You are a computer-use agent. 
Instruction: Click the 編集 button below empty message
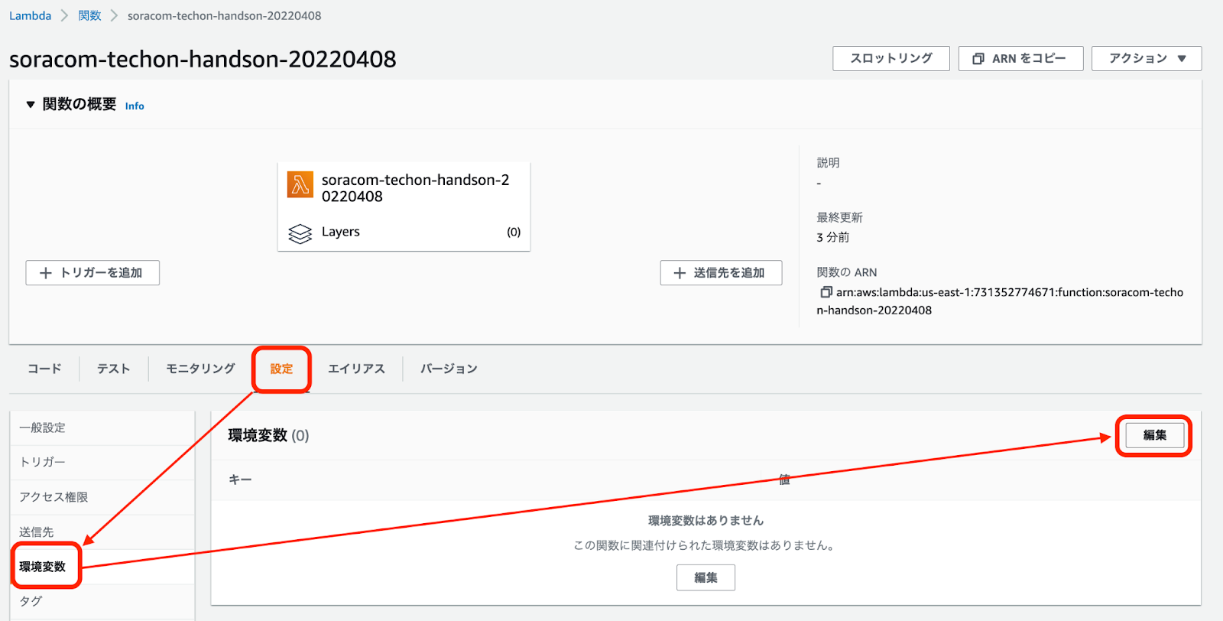706,577
